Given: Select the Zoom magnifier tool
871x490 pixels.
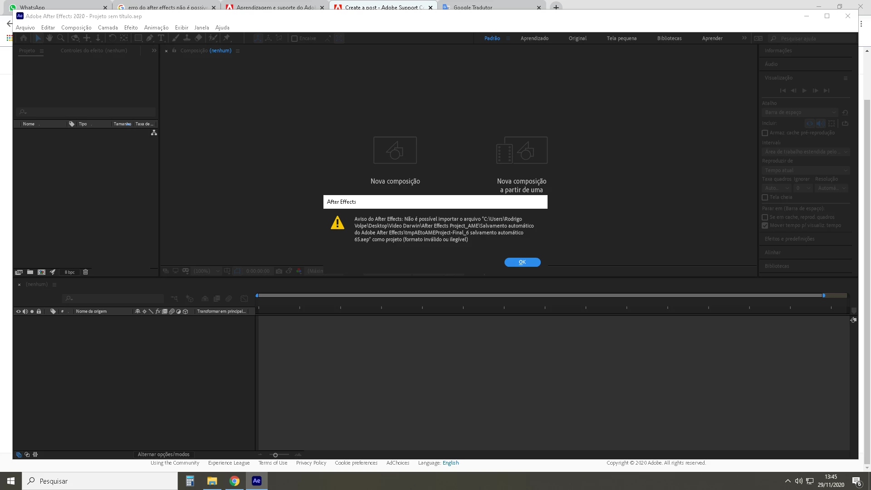Looking at the screenshot, I should point(60,38).
